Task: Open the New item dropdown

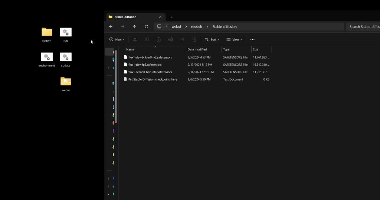Action: click(117, 39)
